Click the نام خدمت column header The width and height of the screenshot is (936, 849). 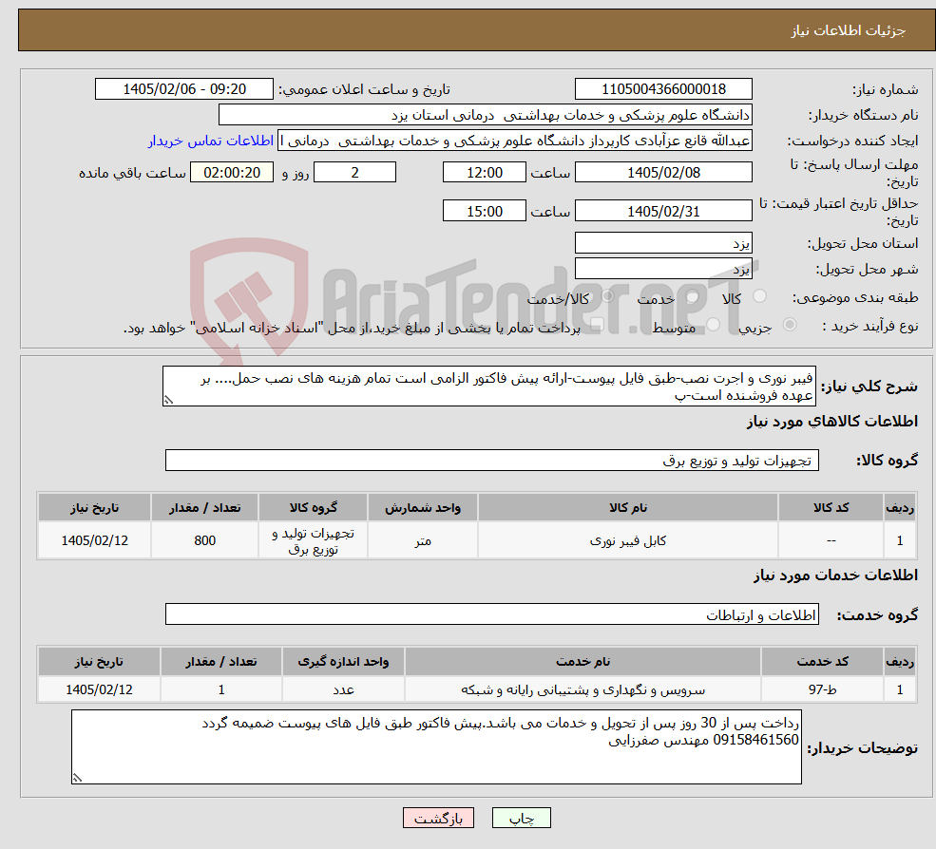(x=583, y=661)
